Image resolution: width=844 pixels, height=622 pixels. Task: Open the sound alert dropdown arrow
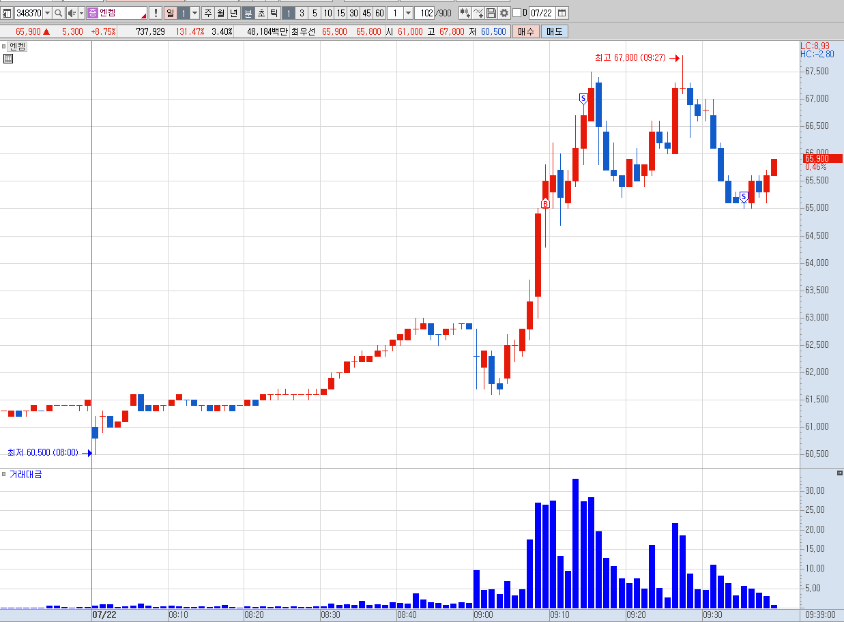(81, 13)
